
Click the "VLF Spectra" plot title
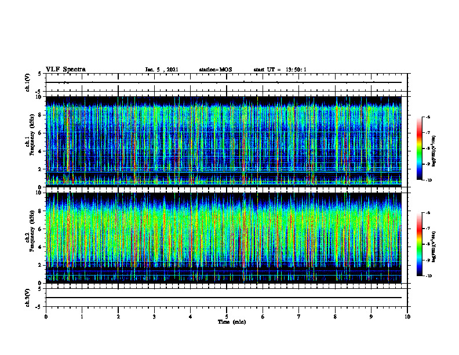65,70
